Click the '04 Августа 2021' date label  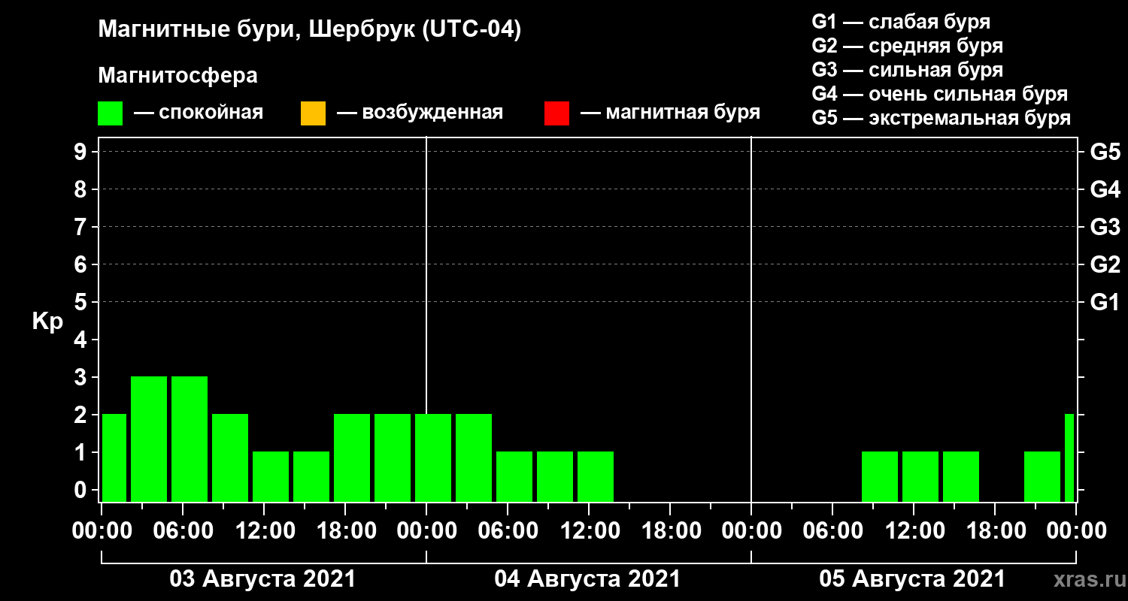(x=587, y=579)
